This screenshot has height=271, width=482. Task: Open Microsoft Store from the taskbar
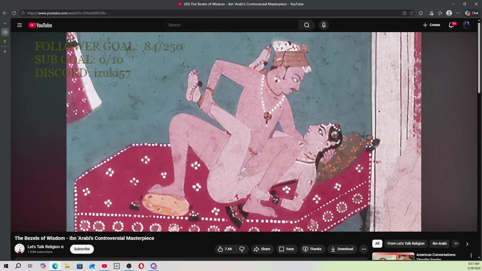coord(80,266)
